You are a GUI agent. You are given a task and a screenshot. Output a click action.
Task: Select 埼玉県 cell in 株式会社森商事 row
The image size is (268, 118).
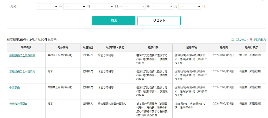click(x=251, y=109)
